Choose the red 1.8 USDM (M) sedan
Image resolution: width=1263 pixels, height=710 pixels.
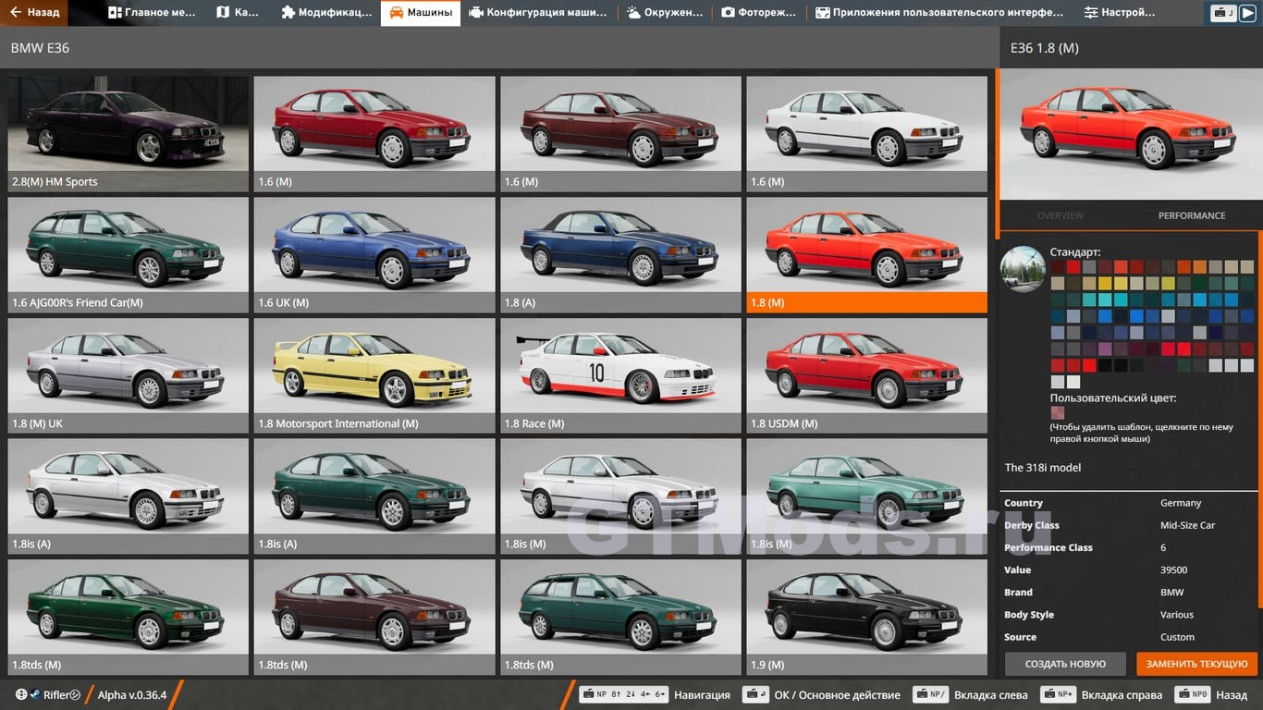866,375
